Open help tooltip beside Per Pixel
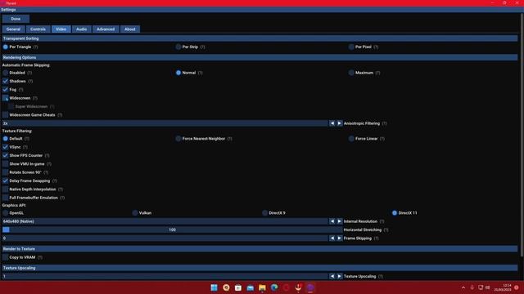 click(376, 47)
